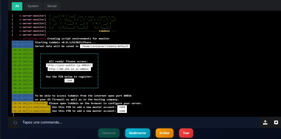Click 'Please open txAdmin on the browser' message
This screenshot has width=281, height=139.
click(96, 103)
